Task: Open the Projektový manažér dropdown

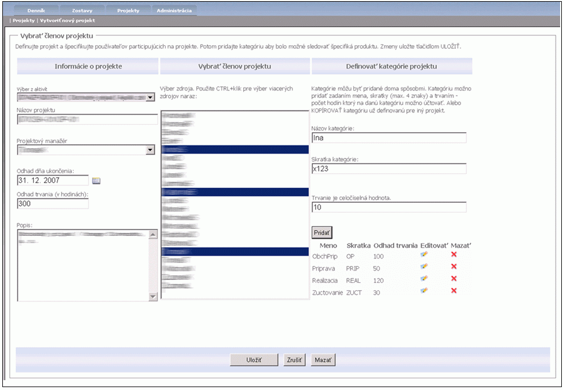Action: (151, 150)
